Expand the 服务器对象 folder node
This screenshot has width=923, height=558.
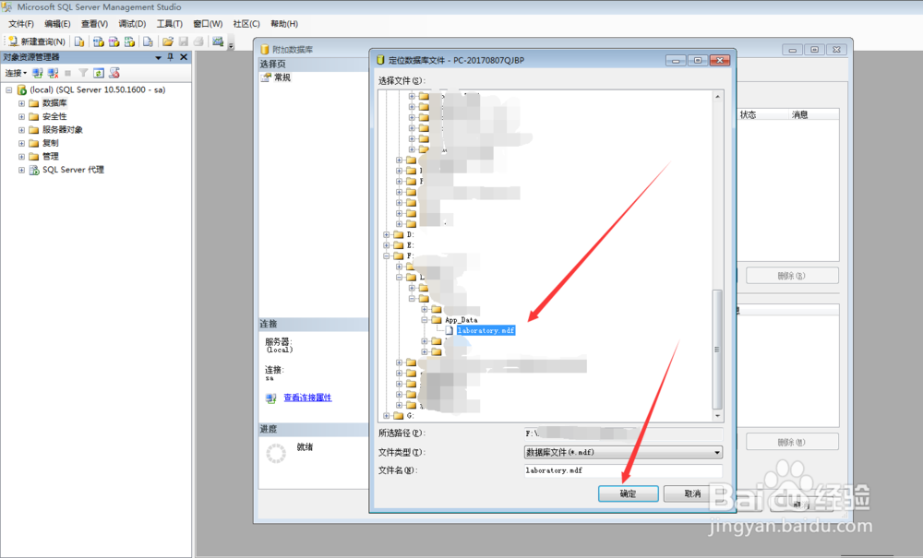point(21,130)
